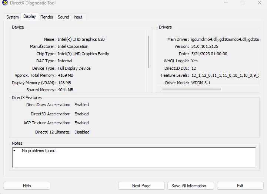Screen dimensions: 267x194
Task: Click the Feature Levels value list
Action: pyautogui.click(x=225, y=75)
